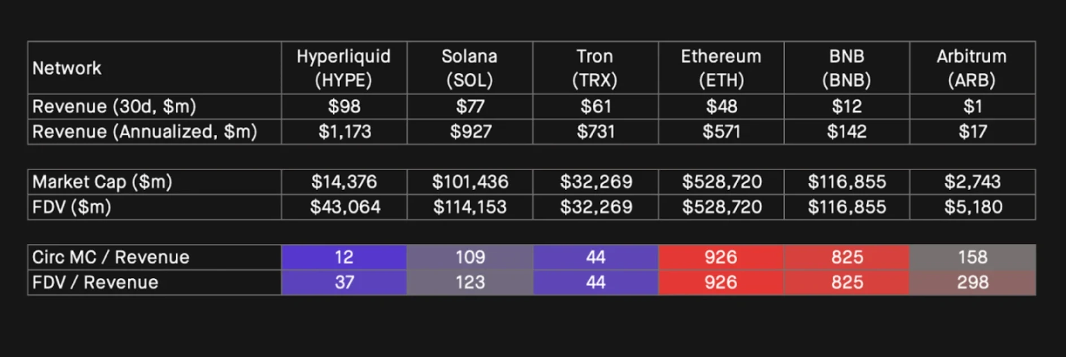Click the BNB (BNB) column header
Viewport: 1066px width, 357px height.
click(x=846, y=68)
